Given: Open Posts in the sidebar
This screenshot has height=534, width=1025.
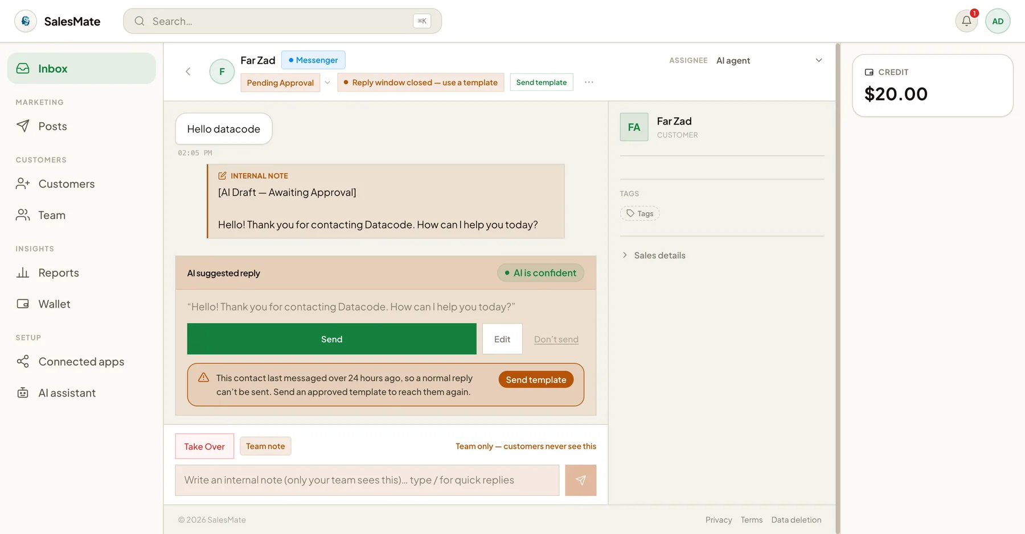Looking at the screenshot, I should 81,126.
